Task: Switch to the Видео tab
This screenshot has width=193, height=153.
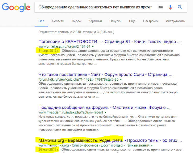Action: 76,21
